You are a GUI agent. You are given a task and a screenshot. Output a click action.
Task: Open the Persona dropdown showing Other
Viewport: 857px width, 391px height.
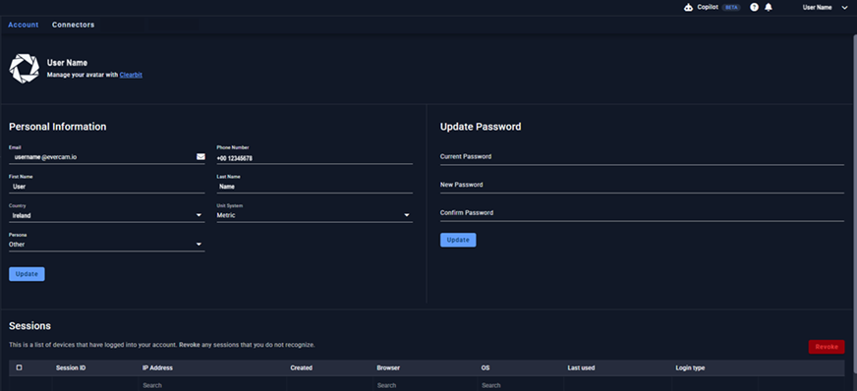coord(106,245)
